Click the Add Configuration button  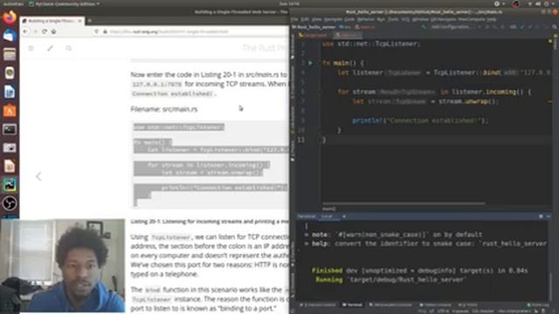coord(451,27)
